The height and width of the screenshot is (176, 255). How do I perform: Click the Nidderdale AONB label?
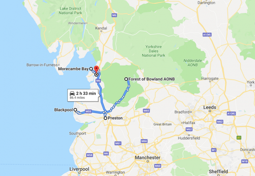click(x=192, y=63)
